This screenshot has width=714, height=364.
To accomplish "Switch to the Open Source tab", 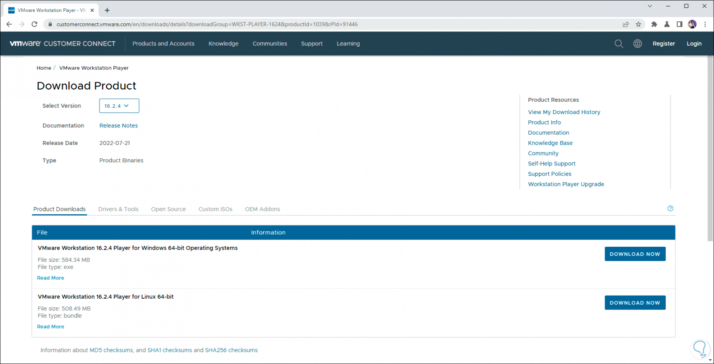I will point(168,209).
